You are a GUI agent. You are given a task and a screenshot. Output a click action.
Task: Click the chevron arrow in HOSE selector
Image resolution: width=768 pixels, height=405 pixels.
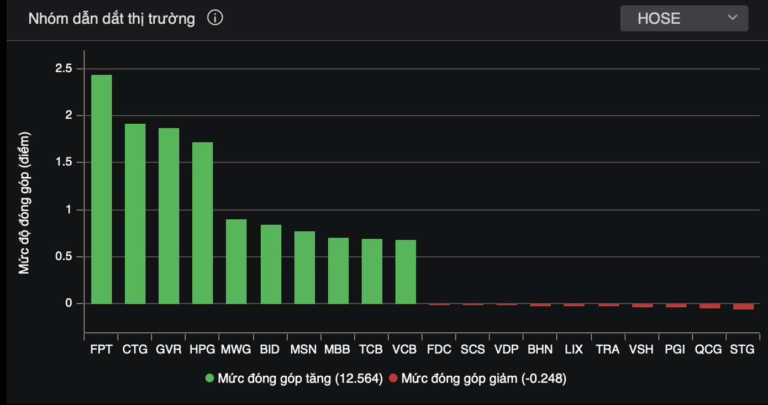click(733, 18)
